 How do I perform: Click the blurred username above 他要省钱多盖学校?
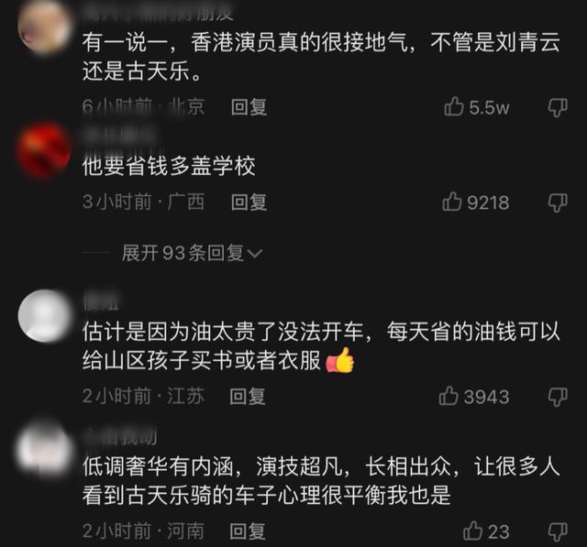click(118, 135)
